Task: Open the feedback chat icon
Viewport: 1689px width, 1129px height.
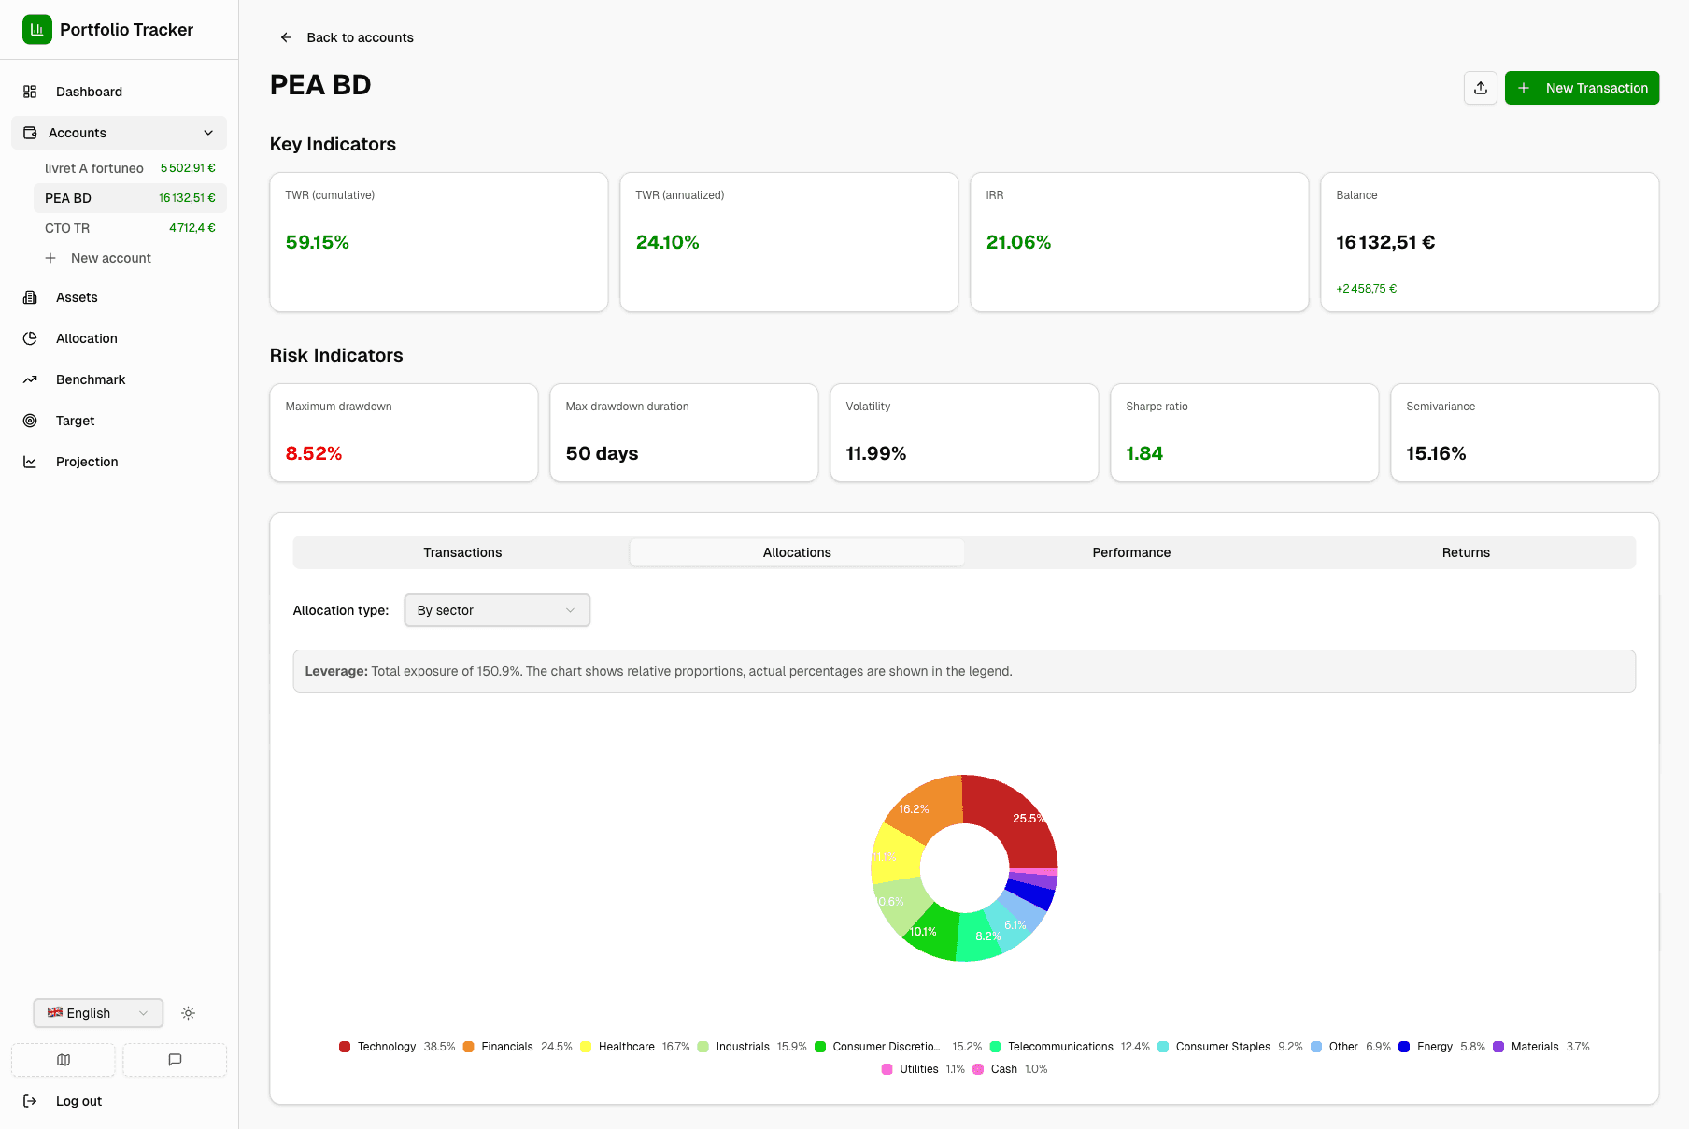Action: point(174,1059)
